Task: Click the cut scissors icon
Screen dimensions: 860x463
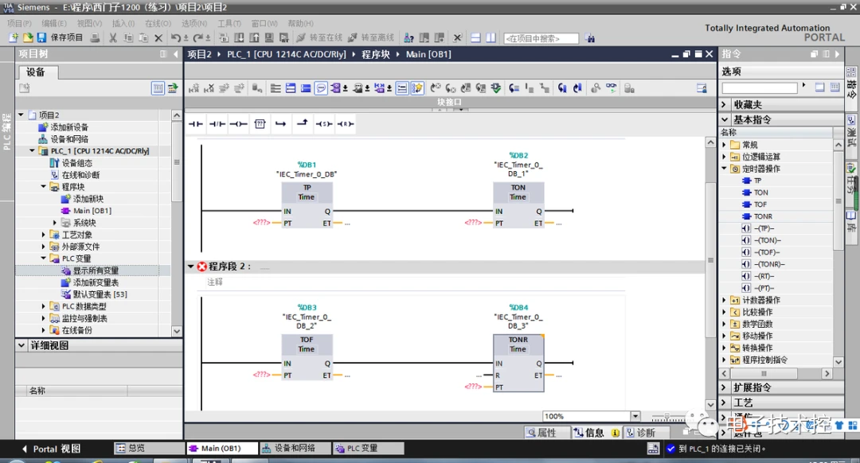Action: pyautogui.click(x=113, y=37)
